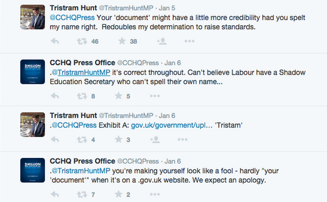Open Tristram Hunt's avatar on first tweet
The image size is (327, 202).
(x=33, y=17)
